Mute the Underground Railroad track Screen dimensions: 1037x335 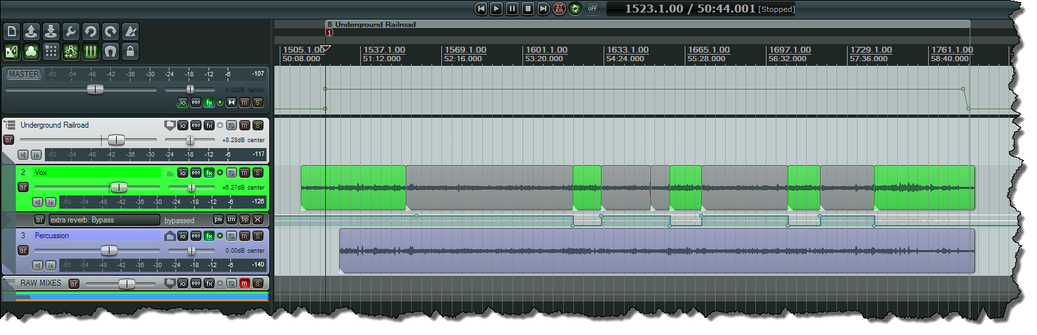pos(245,125)
